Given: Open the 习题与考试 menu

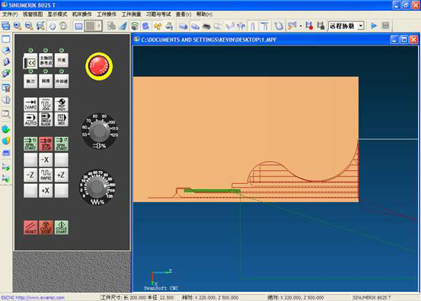Looking at the screenshot, I should 158,14.
